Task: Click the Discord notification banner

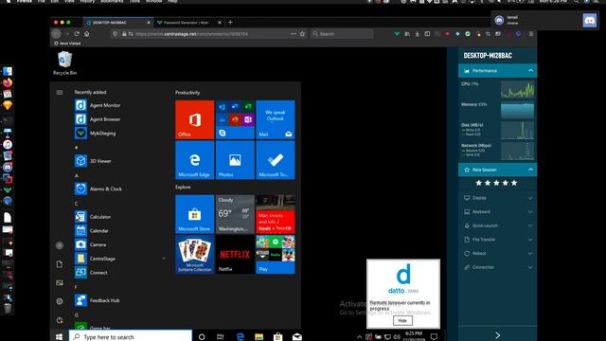Action: [x=545, y=20]
